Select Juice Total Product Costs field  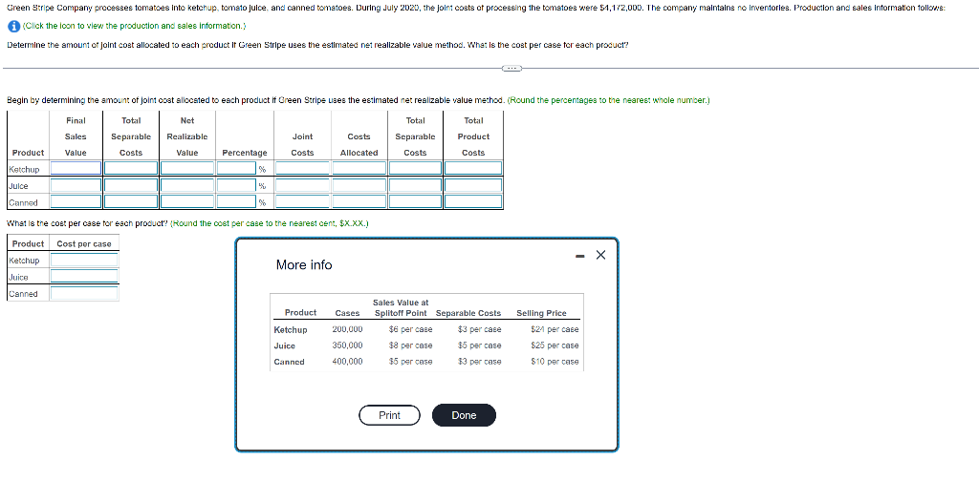click(x=472, y=185)
